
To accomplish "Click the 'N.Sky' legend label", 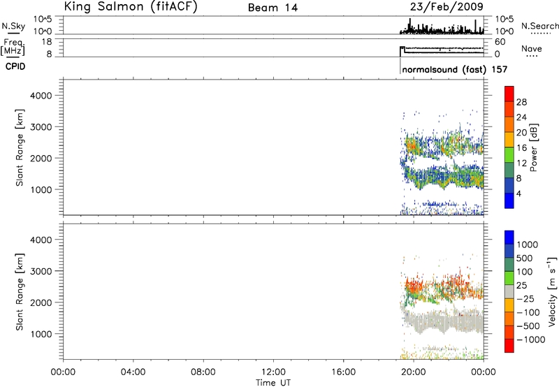I will point(13,26).
